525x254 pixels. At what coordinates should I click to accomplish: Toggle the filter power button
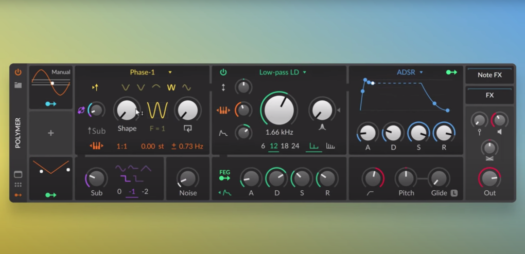pos(223,72)
